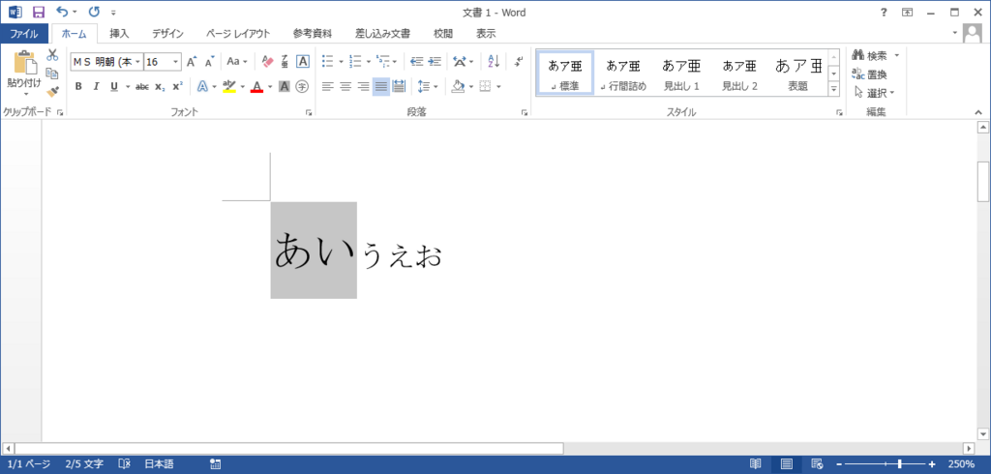Apply the yellow text highlight color
Viewport: 991px width, 474px height.
click(228, 87)
